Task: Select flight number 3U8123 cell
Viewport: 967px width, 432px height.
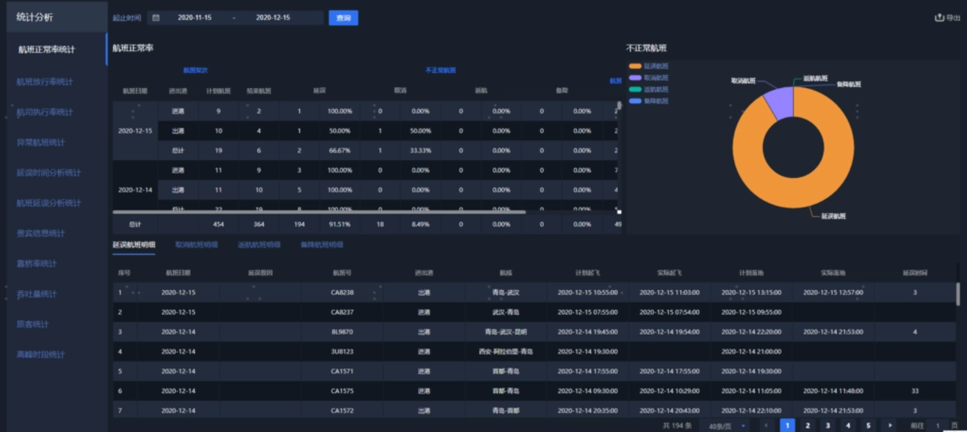Action: 343,351
